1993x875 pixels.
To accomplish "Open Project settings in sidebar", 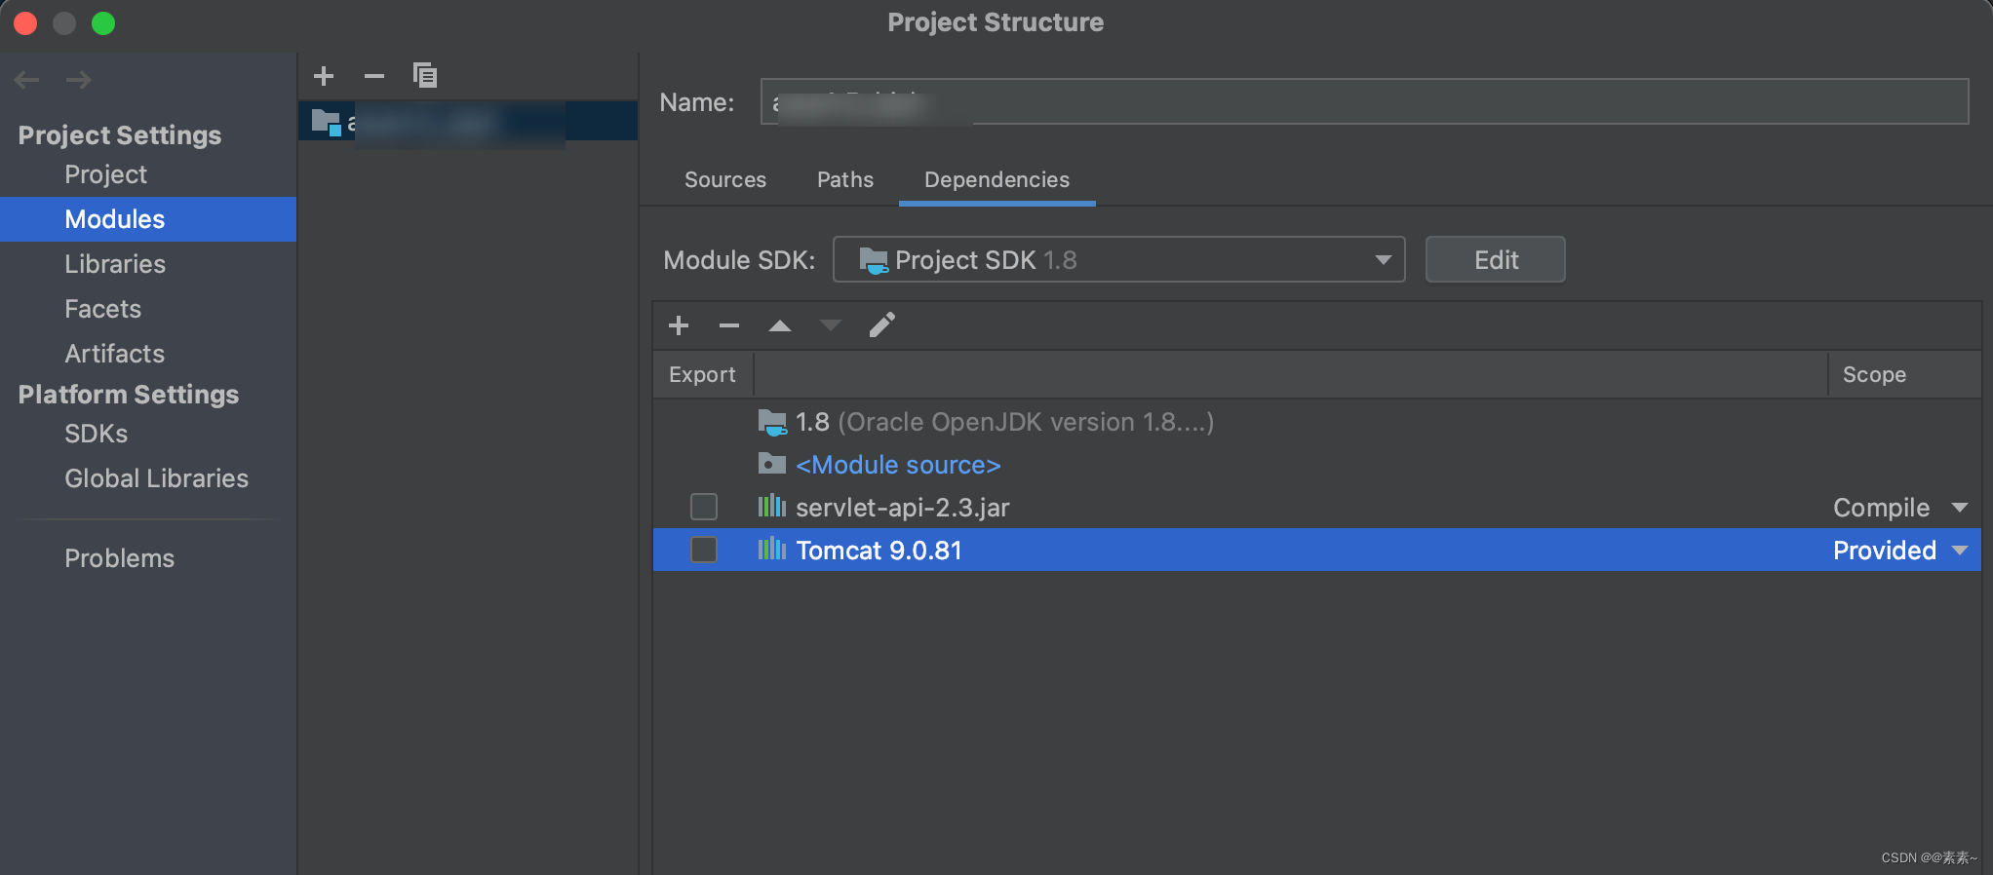I will click(x=105, y=174).
